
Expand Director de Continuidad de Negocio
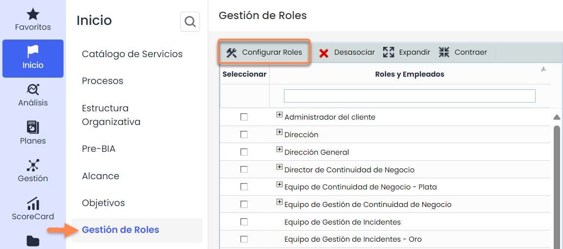[280, 167]
